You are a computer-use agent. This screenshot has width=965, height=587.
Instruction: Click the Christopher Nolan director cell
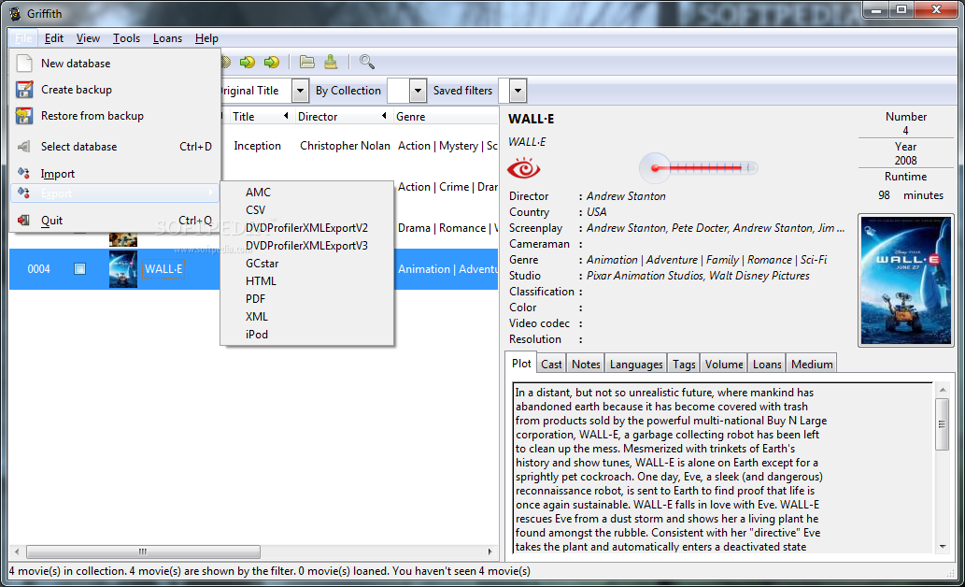(x=345, y=146)
